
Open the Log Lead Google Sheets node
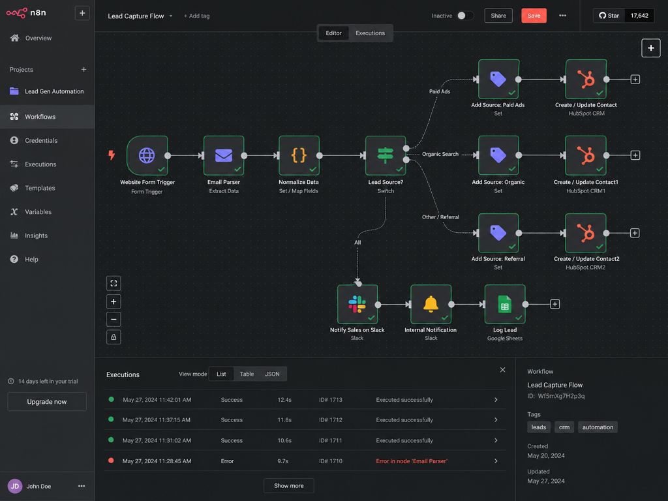coord(505,304)
